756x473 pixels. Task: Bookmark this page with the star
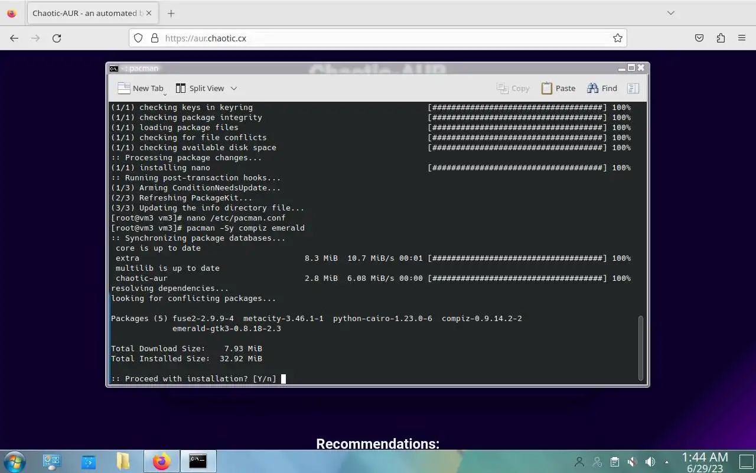point(618,38)
